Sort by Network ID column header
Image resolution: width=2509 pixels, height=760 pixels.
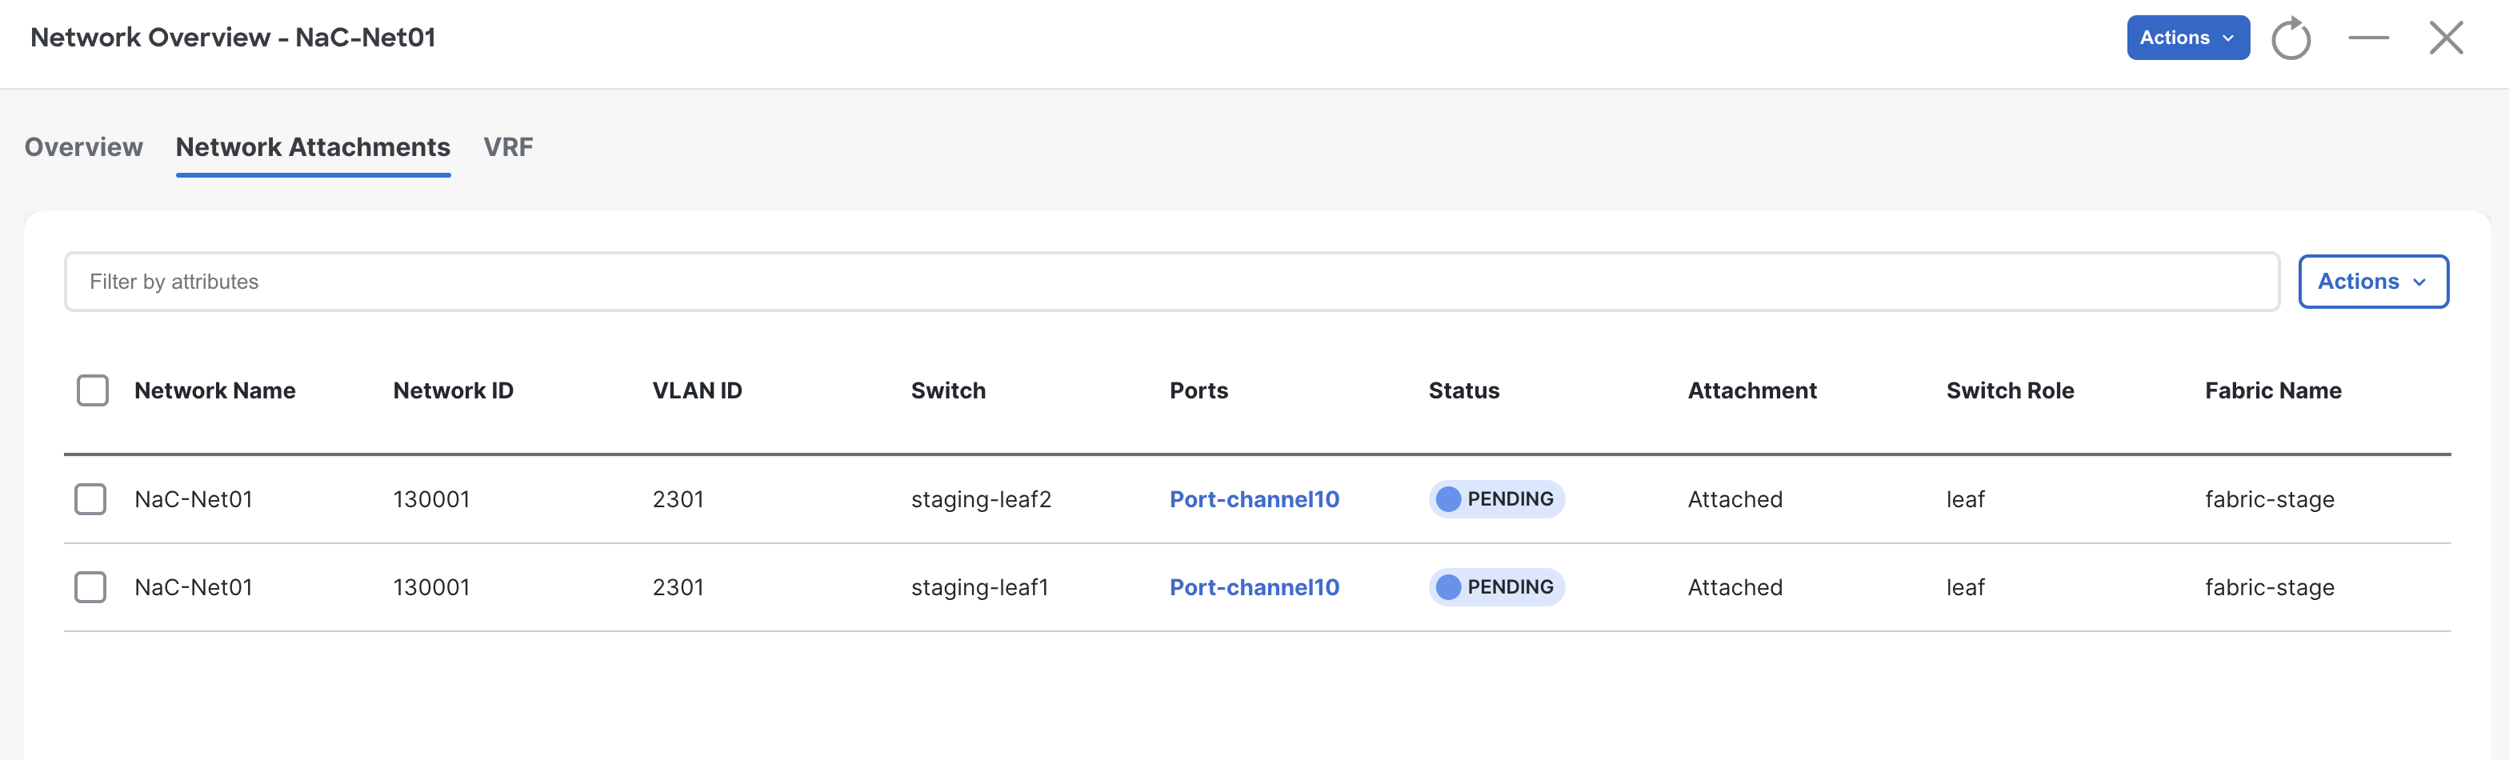(453, 390)
